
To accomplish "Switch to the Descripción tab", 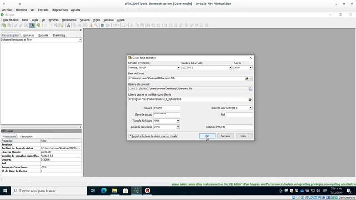I will pos(26,137).
